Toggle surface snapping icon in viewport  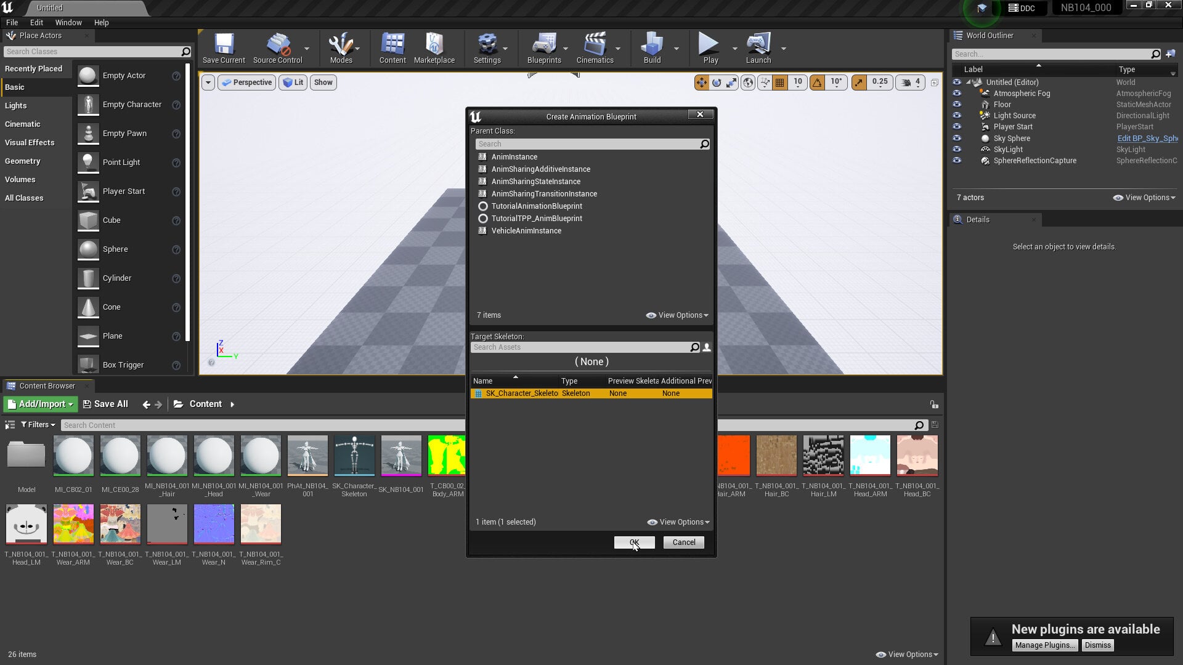(765, 83)
